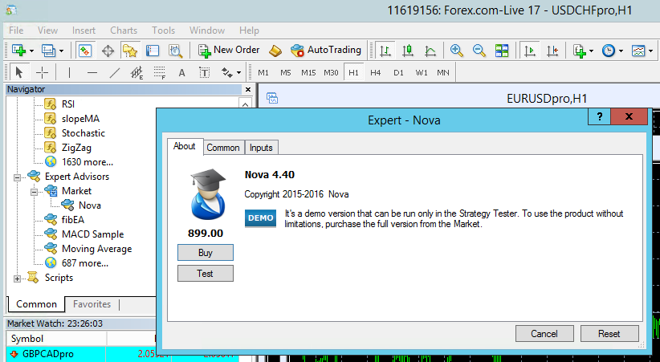
Task: Select the MACD Sample expert advisor
Action: [92, 234]
